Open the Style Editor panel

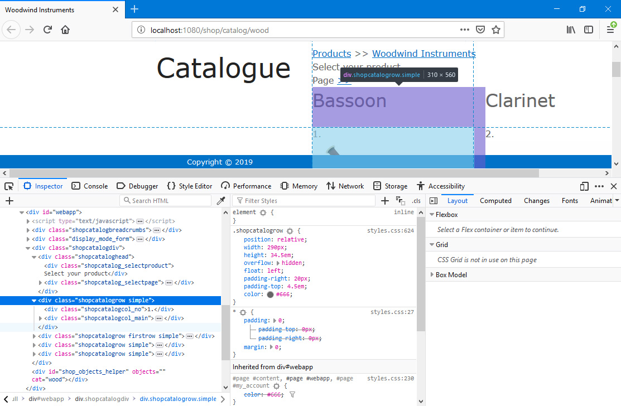(x=190, y=186)
